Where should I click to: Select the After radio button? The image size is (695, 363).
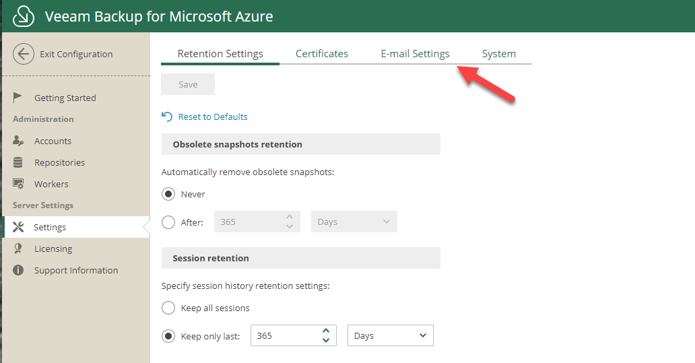pos(168,222)
